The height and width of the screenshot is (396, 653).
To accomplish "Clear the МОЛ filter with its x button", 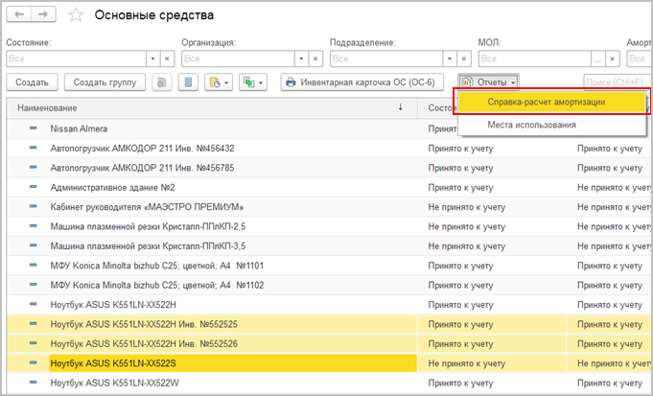I will point(612,58).
